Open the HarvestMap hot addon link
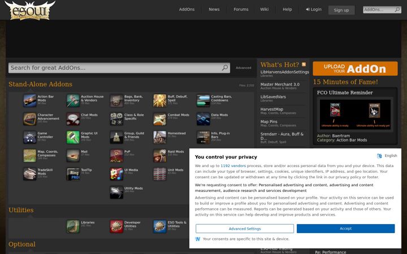The image size is (407, 254). tap(272, 109)
